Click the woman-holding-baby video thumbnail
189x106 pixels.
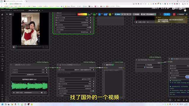click(x=30, y=29)
